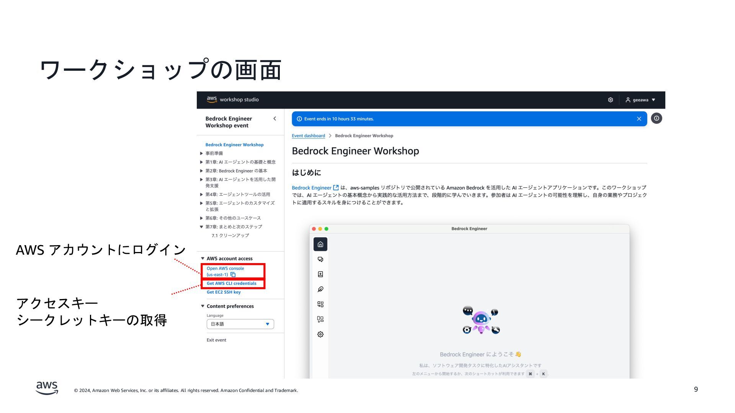Expand 第6章: その他のユースケース
The image size is (735, 413).
(x=201, y=218)
